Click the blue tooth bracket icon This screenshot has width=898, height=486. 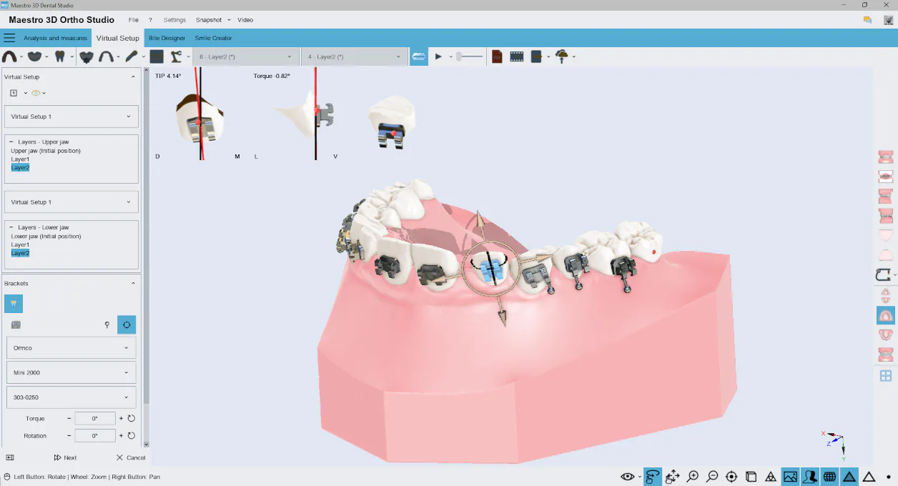(x=14, y=304)
